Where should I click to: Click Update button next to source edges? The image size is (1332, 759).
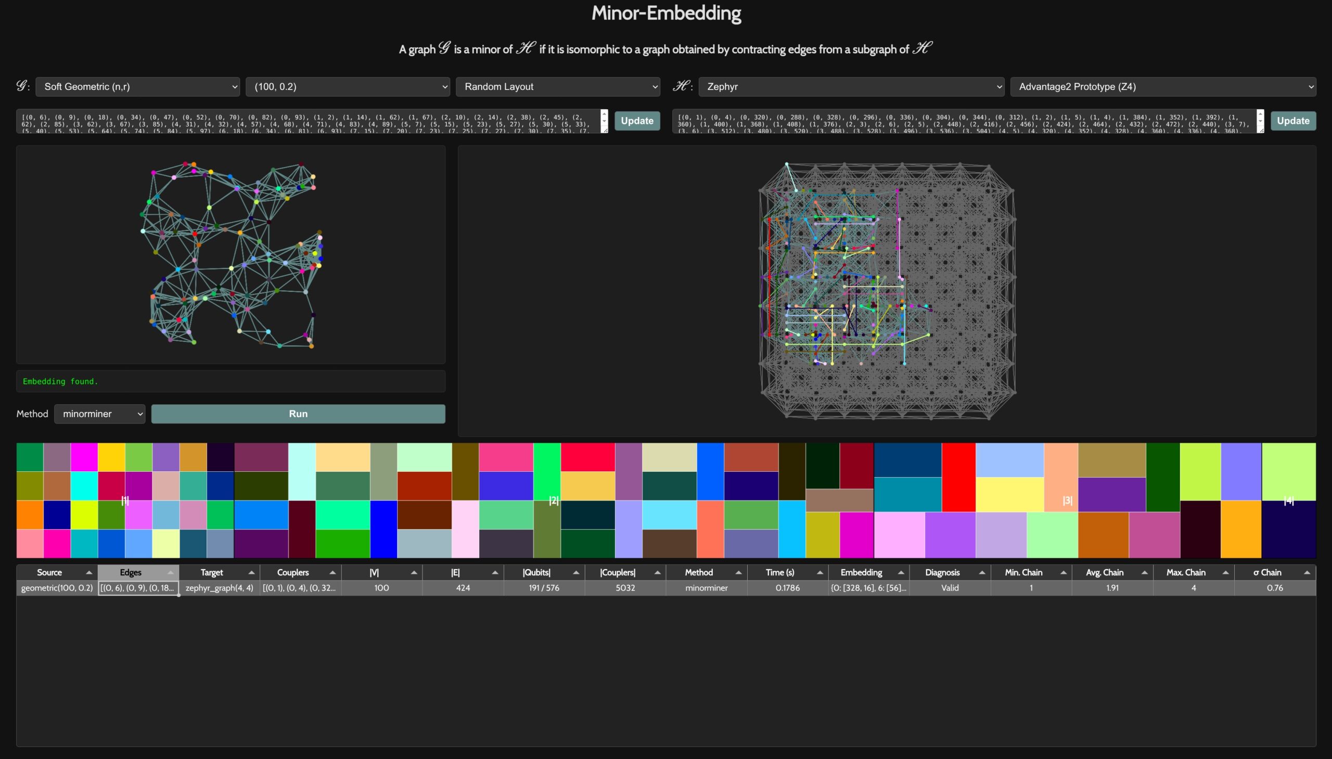tap(637, 121)
